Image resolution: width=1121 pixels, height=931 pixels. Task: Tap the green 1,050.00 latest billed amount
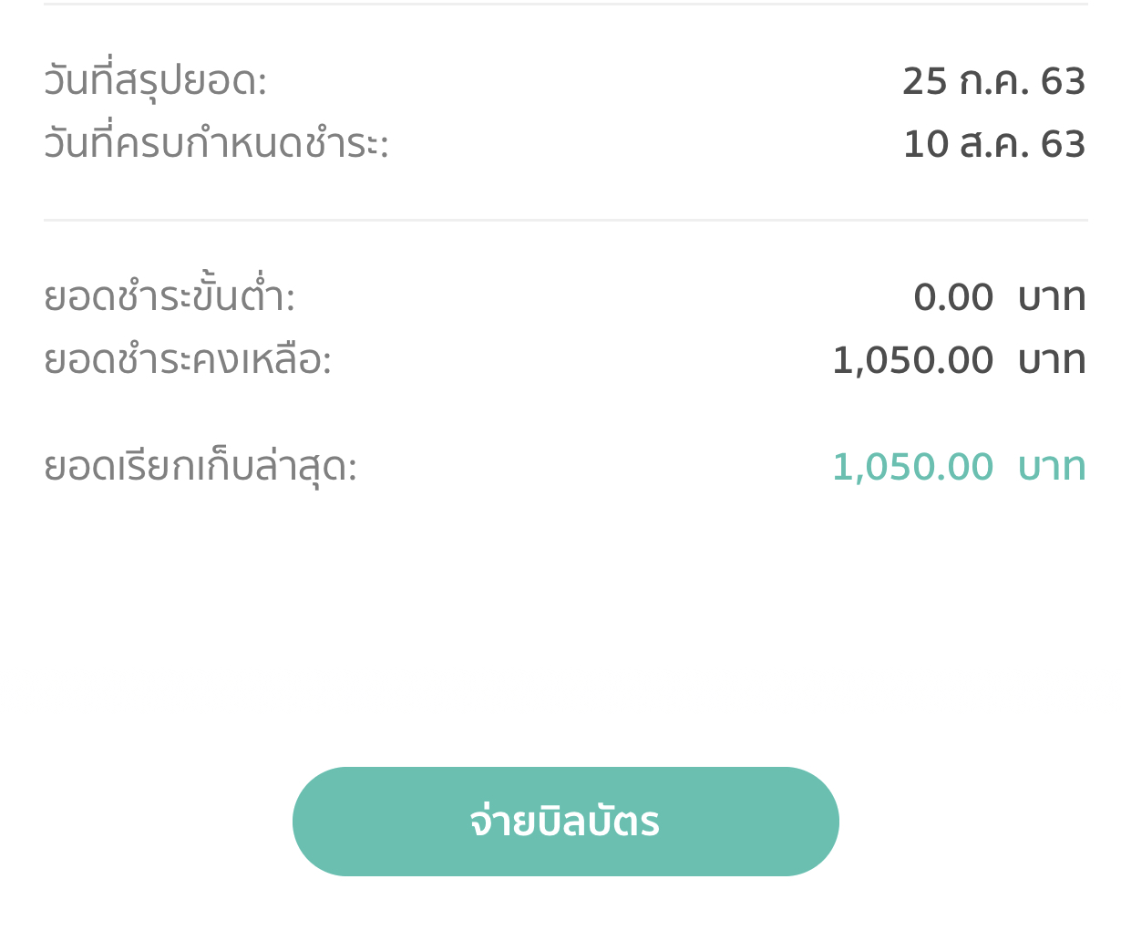(x=912, y=467)
